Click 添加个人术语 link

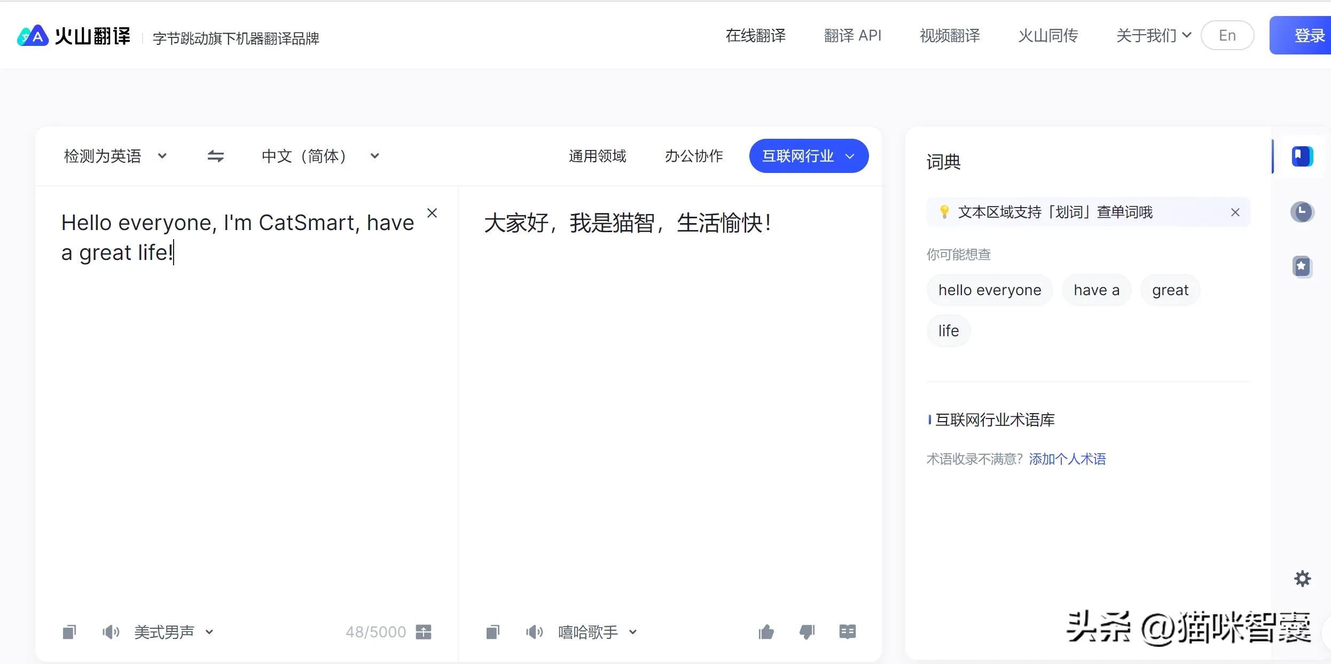click(1067, 459)
